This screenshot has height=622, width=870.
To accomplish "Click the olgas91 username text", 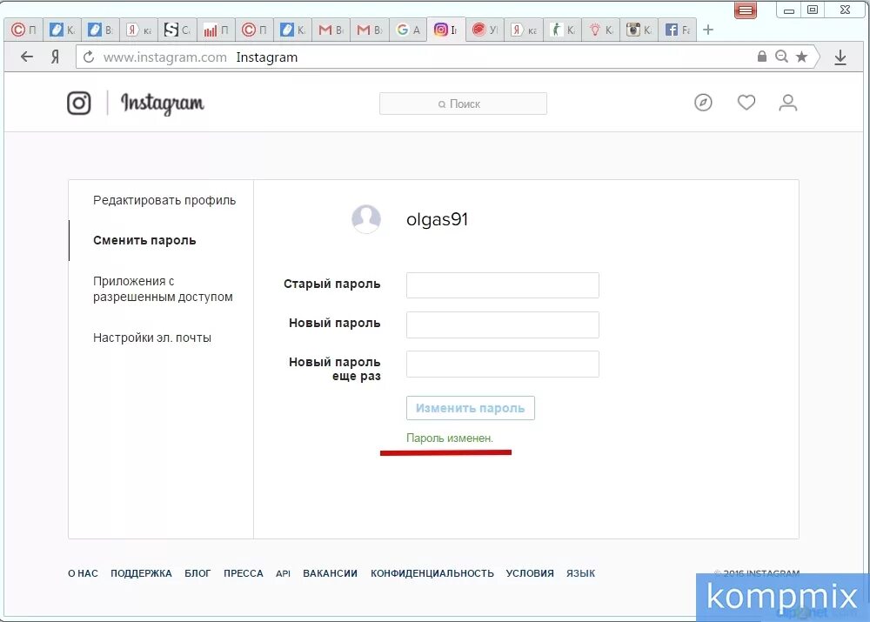I will (x=438, y=219).
